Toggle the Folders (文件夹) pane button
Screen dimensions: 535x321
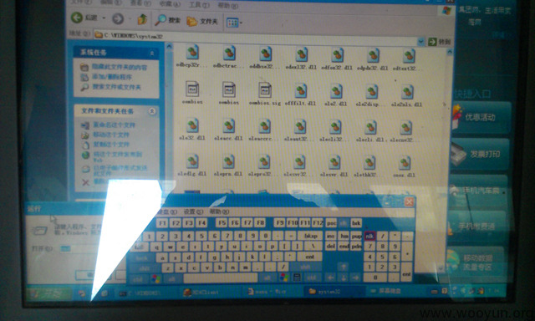[202, 22]
